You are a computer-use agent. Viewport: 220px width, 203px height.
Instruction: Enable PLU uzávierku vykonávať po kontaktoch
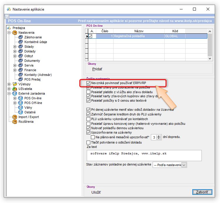click(89, 119)
